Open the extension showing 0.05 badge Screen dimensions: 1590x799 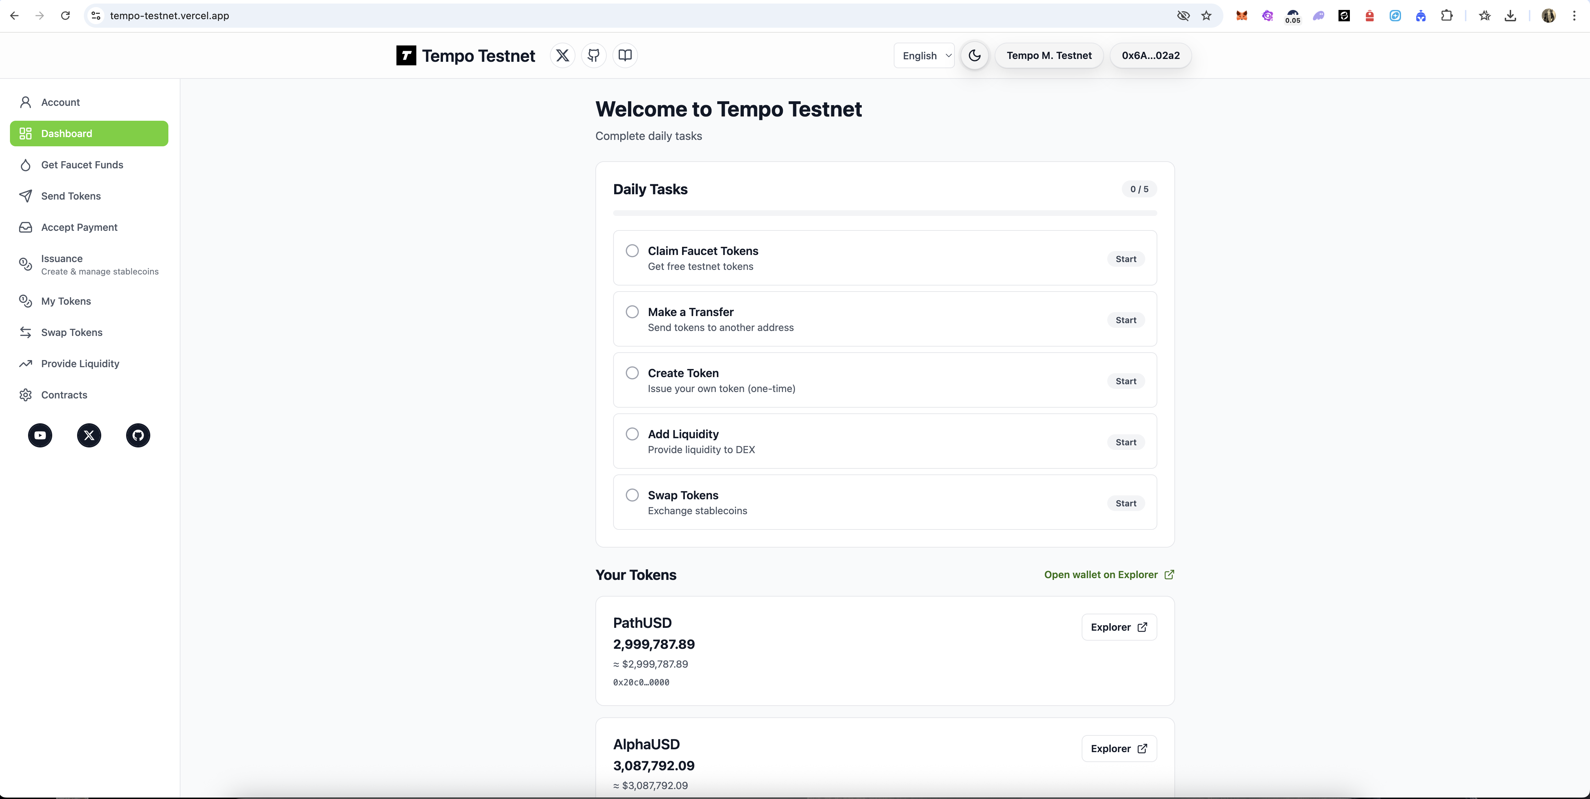click(x=1292, y=16)
